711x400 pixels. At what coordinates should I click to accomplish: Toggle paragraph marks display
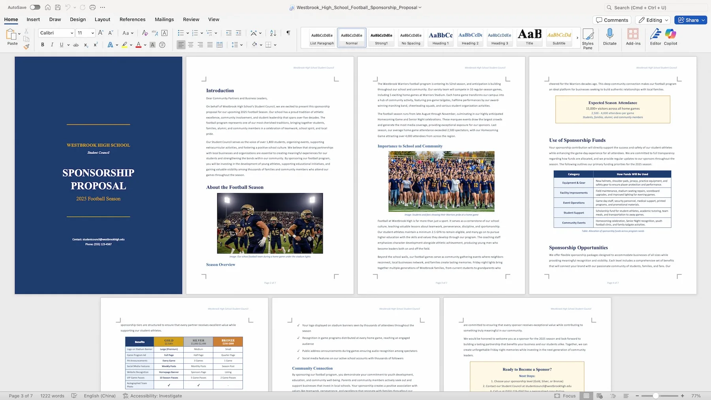click(288, 33)
